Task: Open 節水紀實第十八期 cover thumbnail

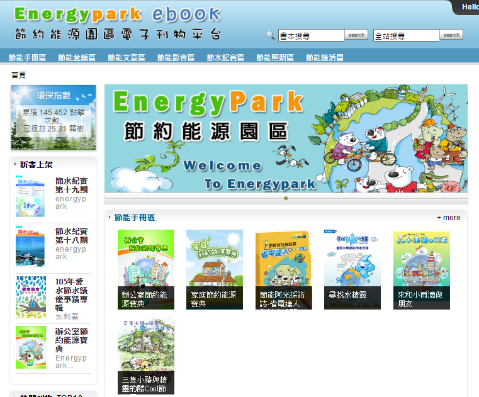Action: 30,247
